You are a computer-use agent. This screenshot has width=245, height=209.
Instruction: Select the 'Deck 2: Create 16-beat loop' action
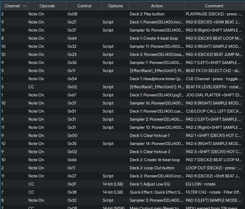155,160
